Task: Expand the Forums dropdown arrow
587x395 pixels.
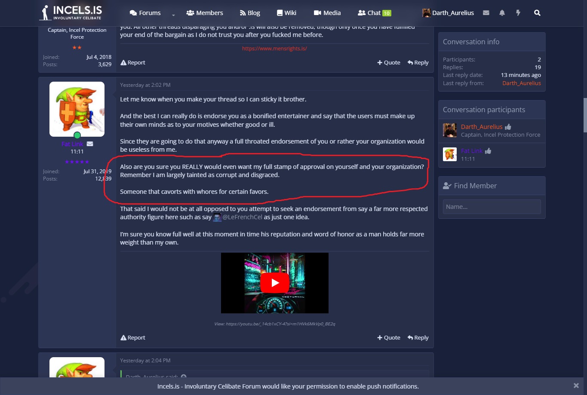Action: point(173,14)
